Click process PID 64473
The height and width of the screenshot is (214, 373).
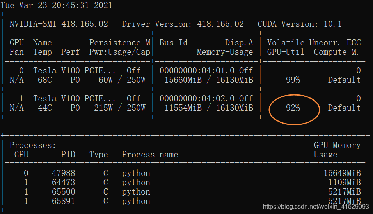(64, 183)
